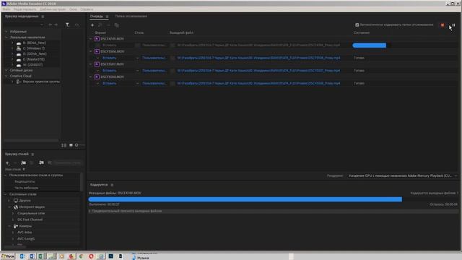Click output file path for DSCF5508.MOV

point(258,84)
